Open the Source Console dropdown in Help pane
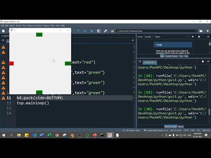Viewport: 211px width, 158px height. tap(149, 37)
